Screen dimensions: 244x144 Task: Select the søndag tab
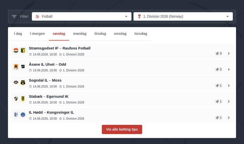[59, 34]
